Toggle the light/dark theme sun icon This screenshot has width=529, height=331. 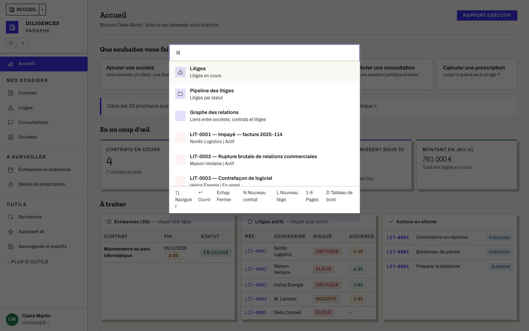11,43
